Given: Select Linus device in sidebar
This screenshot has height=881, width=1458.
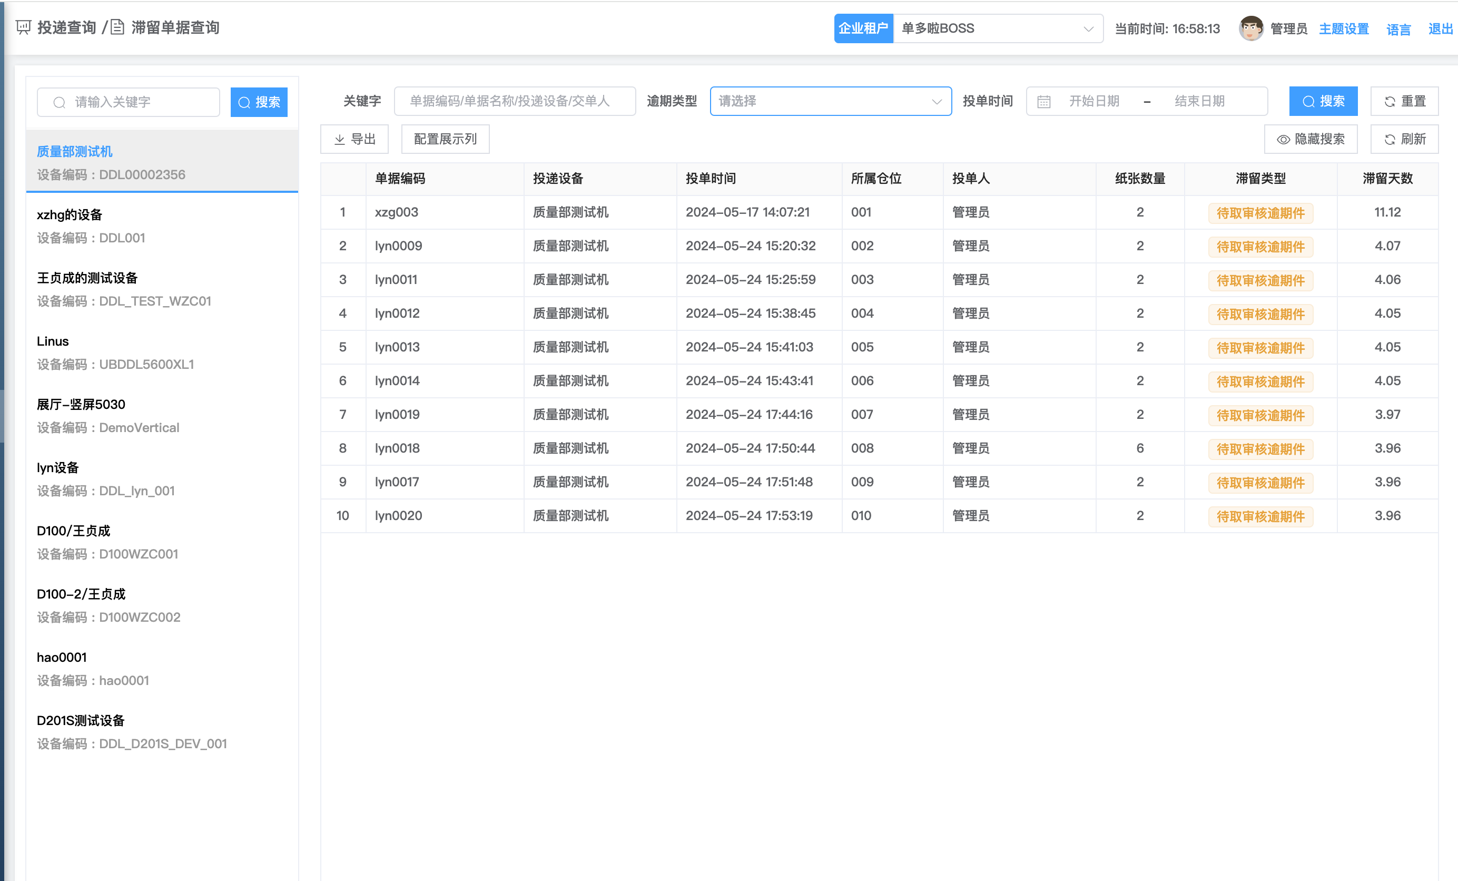Looking at the screenshot, I should 53,341.
